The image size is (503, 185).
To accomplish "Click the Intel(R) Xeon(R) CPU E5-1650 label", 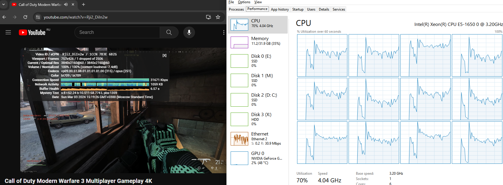I will click(459, 24).
